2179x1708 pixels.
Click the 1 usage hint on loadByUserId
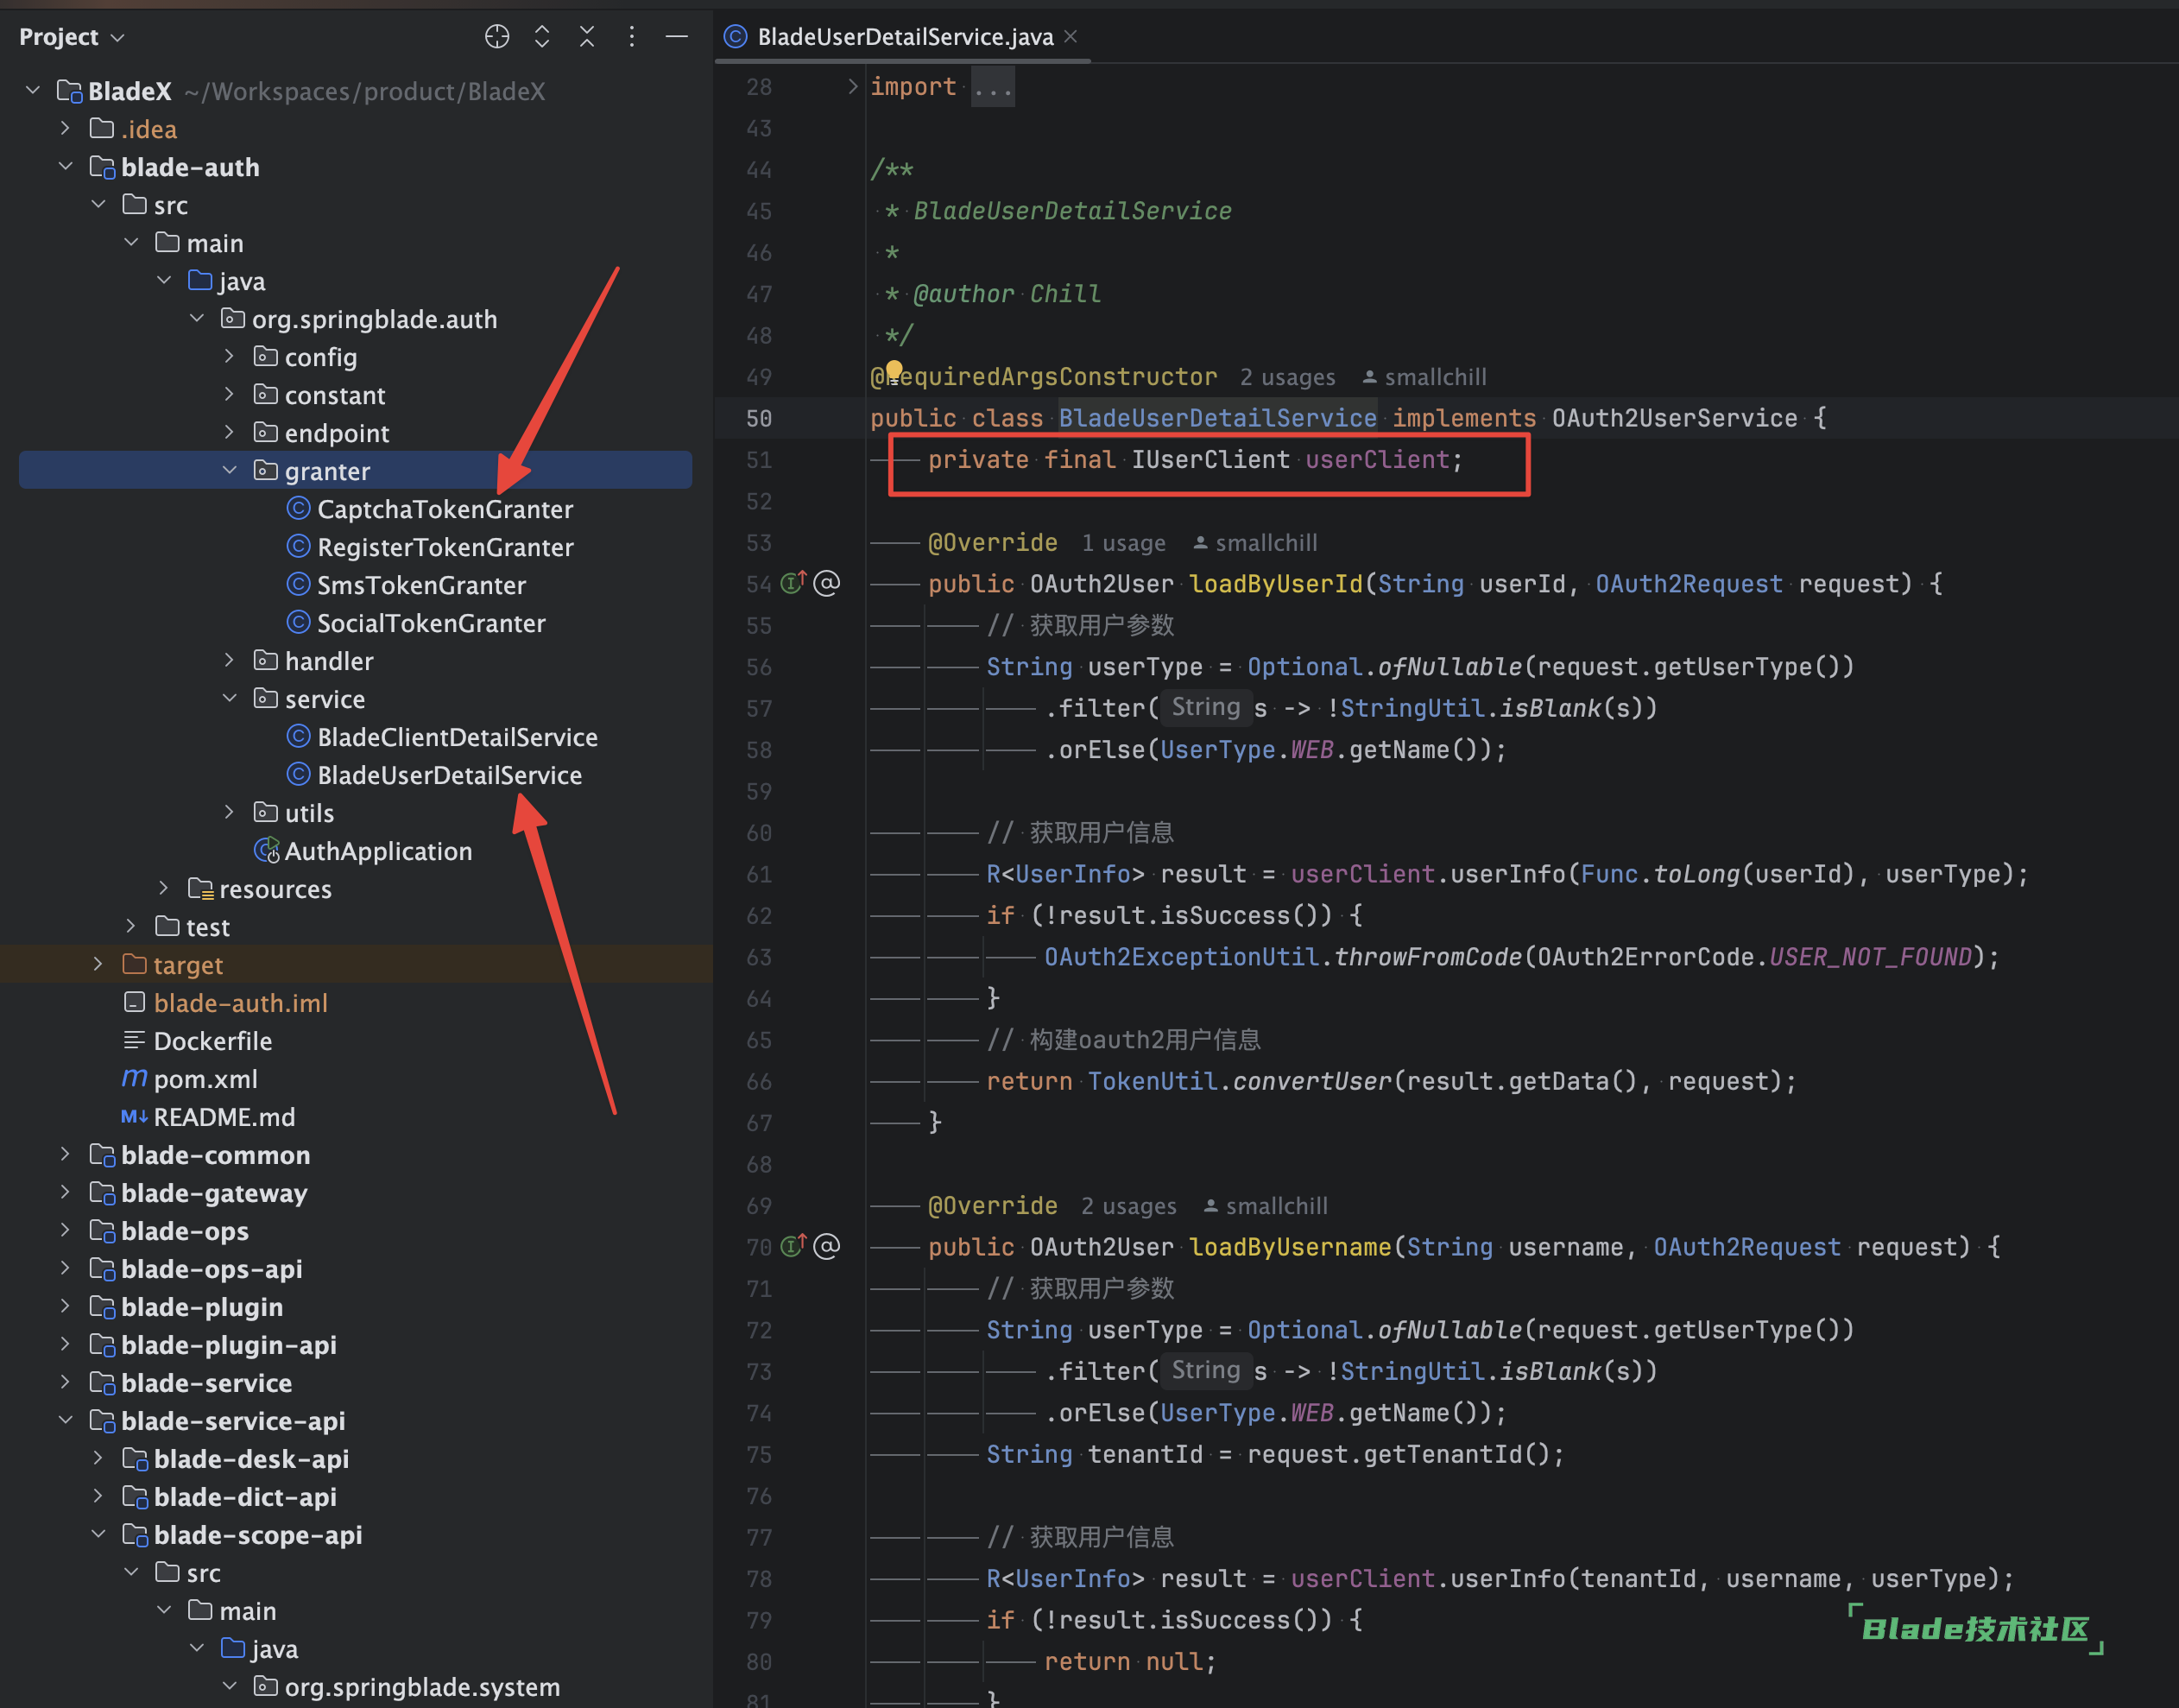point(1123,543)
